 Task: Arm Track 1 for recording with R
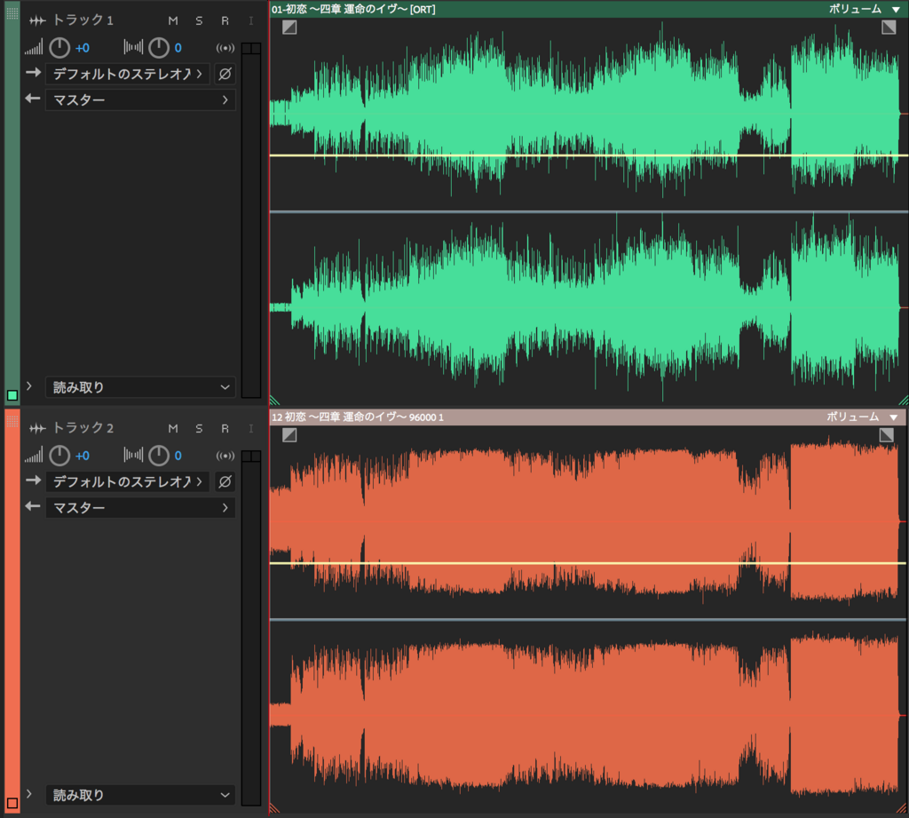(225, 21)
